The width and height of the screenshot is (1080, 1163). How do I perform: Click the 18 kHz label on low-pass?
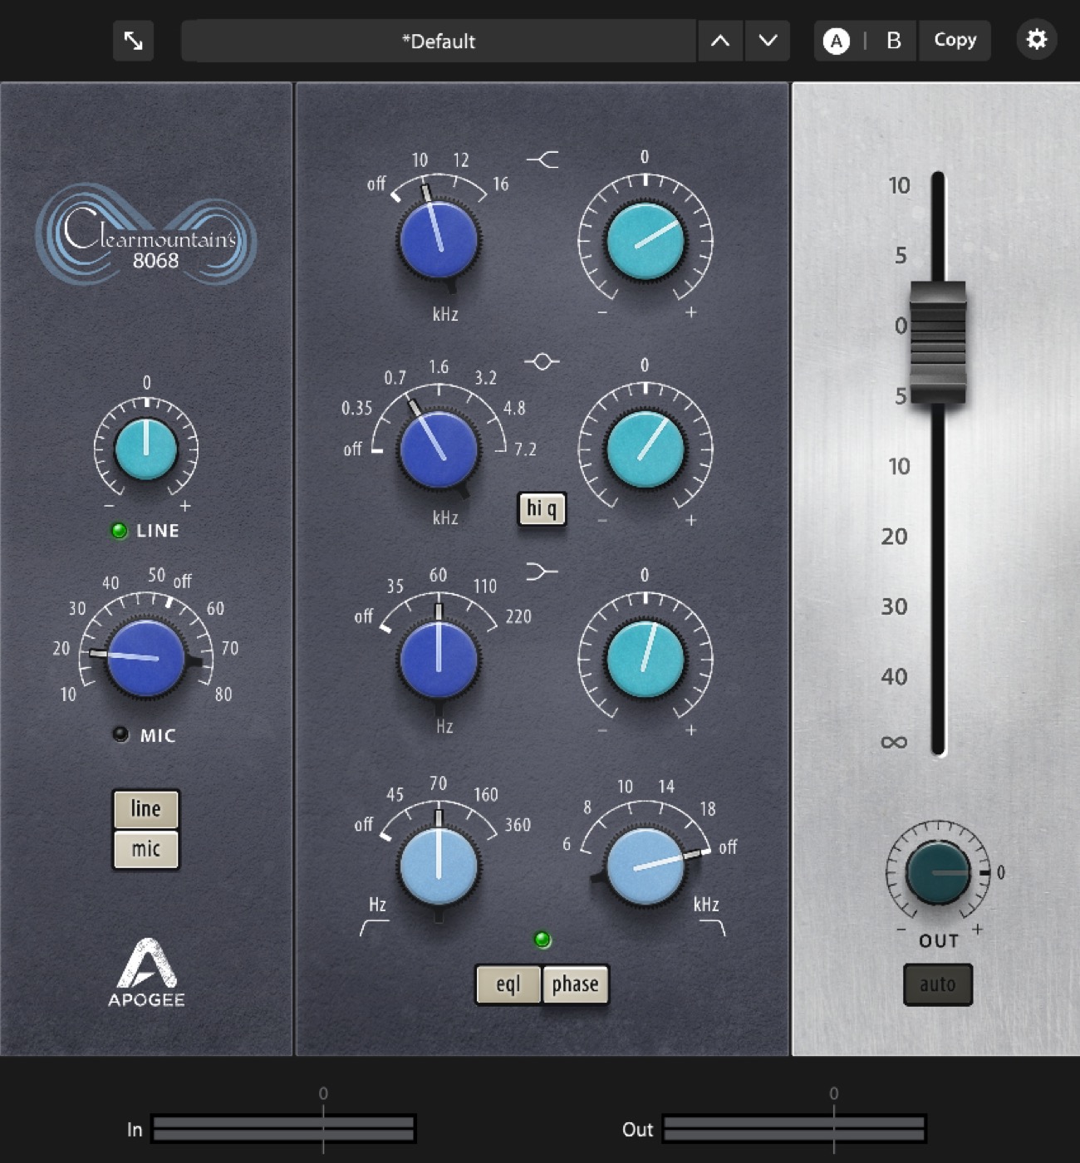click(708, 808)
